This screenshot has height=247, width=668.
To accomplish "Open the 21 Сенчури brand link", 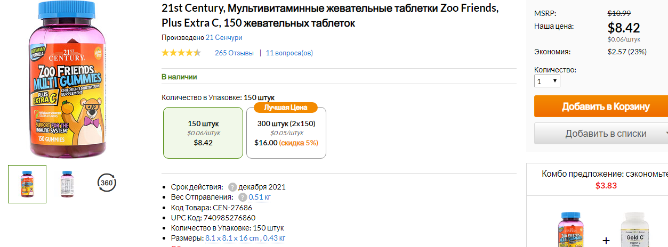I will (224, 38).
